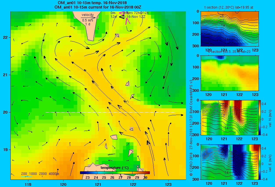Click the 'vel. E (m/s)' axis label
This screenshot has height=187, width=275.
[x=270, y=163]
